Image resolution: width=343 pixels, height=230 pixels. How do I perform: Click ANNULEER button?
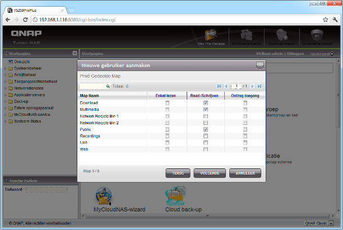tap(245, 173)
